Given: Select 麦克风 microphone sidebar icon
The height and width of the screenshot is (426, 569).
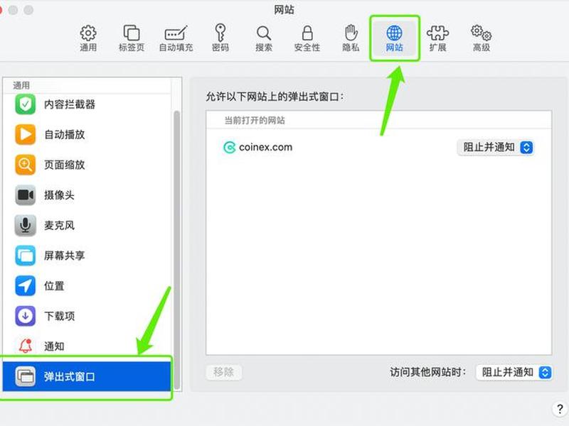Looking at the screenshot, I should [x=25, y=225].
